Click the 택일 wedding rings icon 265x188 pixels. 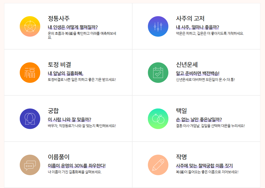point(158,119)
